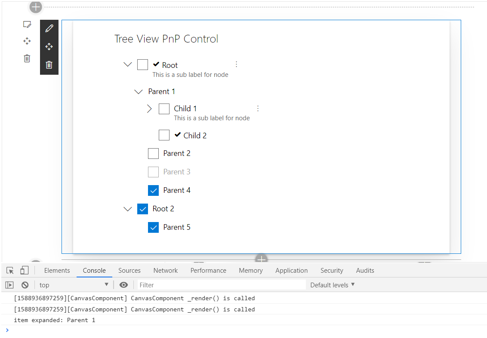The width and height of the screenshot is (487, 338).
Task: Toggle device toolbar icon in DevTools
Action: point(24,271)
